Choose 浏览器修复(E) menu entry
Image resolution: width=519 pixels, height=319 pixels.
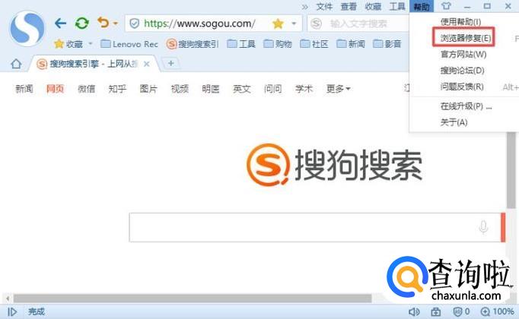pos(466,38)
